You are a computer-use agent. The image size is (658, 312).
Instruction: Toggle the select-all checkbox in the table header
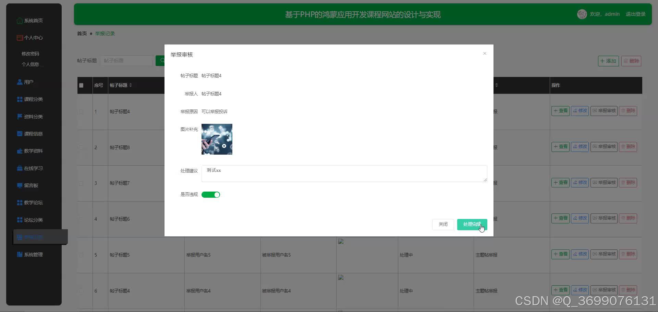81,86
